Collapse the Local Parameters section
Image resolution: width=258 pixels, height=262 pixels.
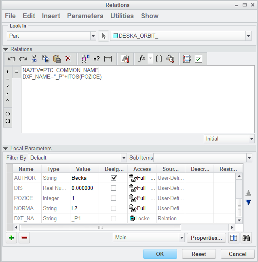tap(6, 149)
